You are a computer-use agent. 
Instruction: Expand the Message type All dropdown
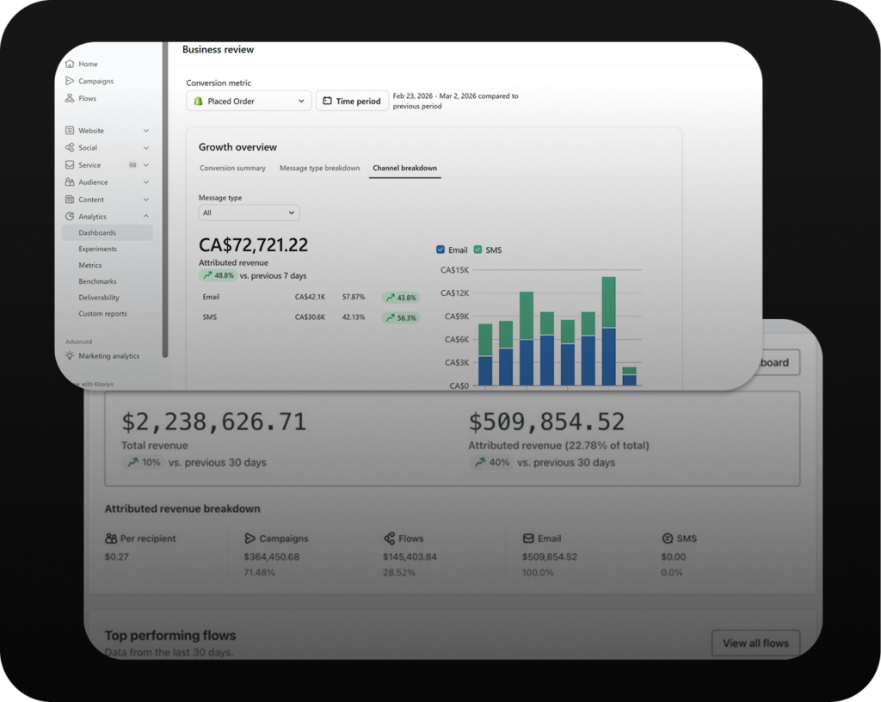point(249,212)
